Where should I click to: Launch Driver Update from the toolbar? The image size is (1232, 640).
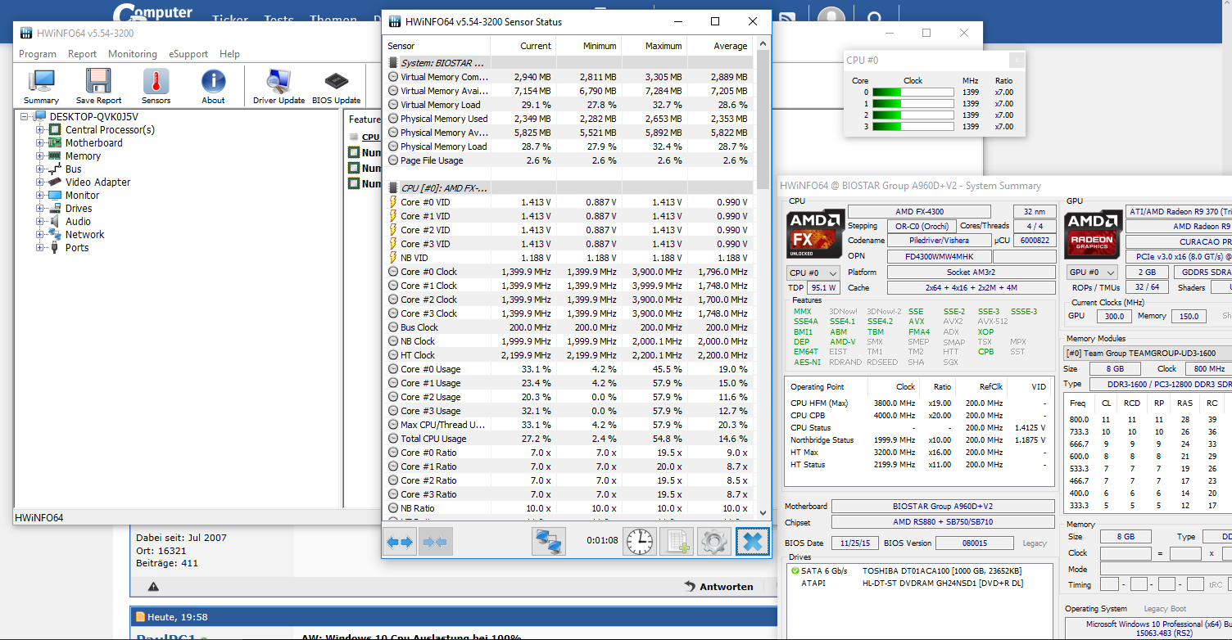click(x=279, y=87)
